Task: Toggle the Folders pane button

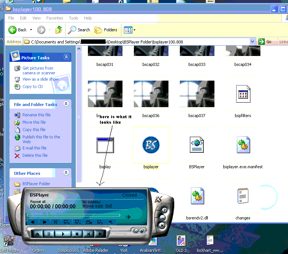Action: [106, 30]
